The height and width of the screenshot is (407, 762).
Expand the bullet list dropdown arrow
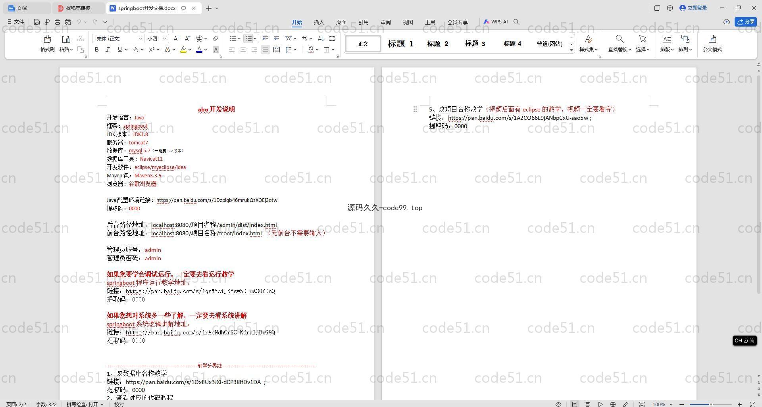[x=239, y=38]
